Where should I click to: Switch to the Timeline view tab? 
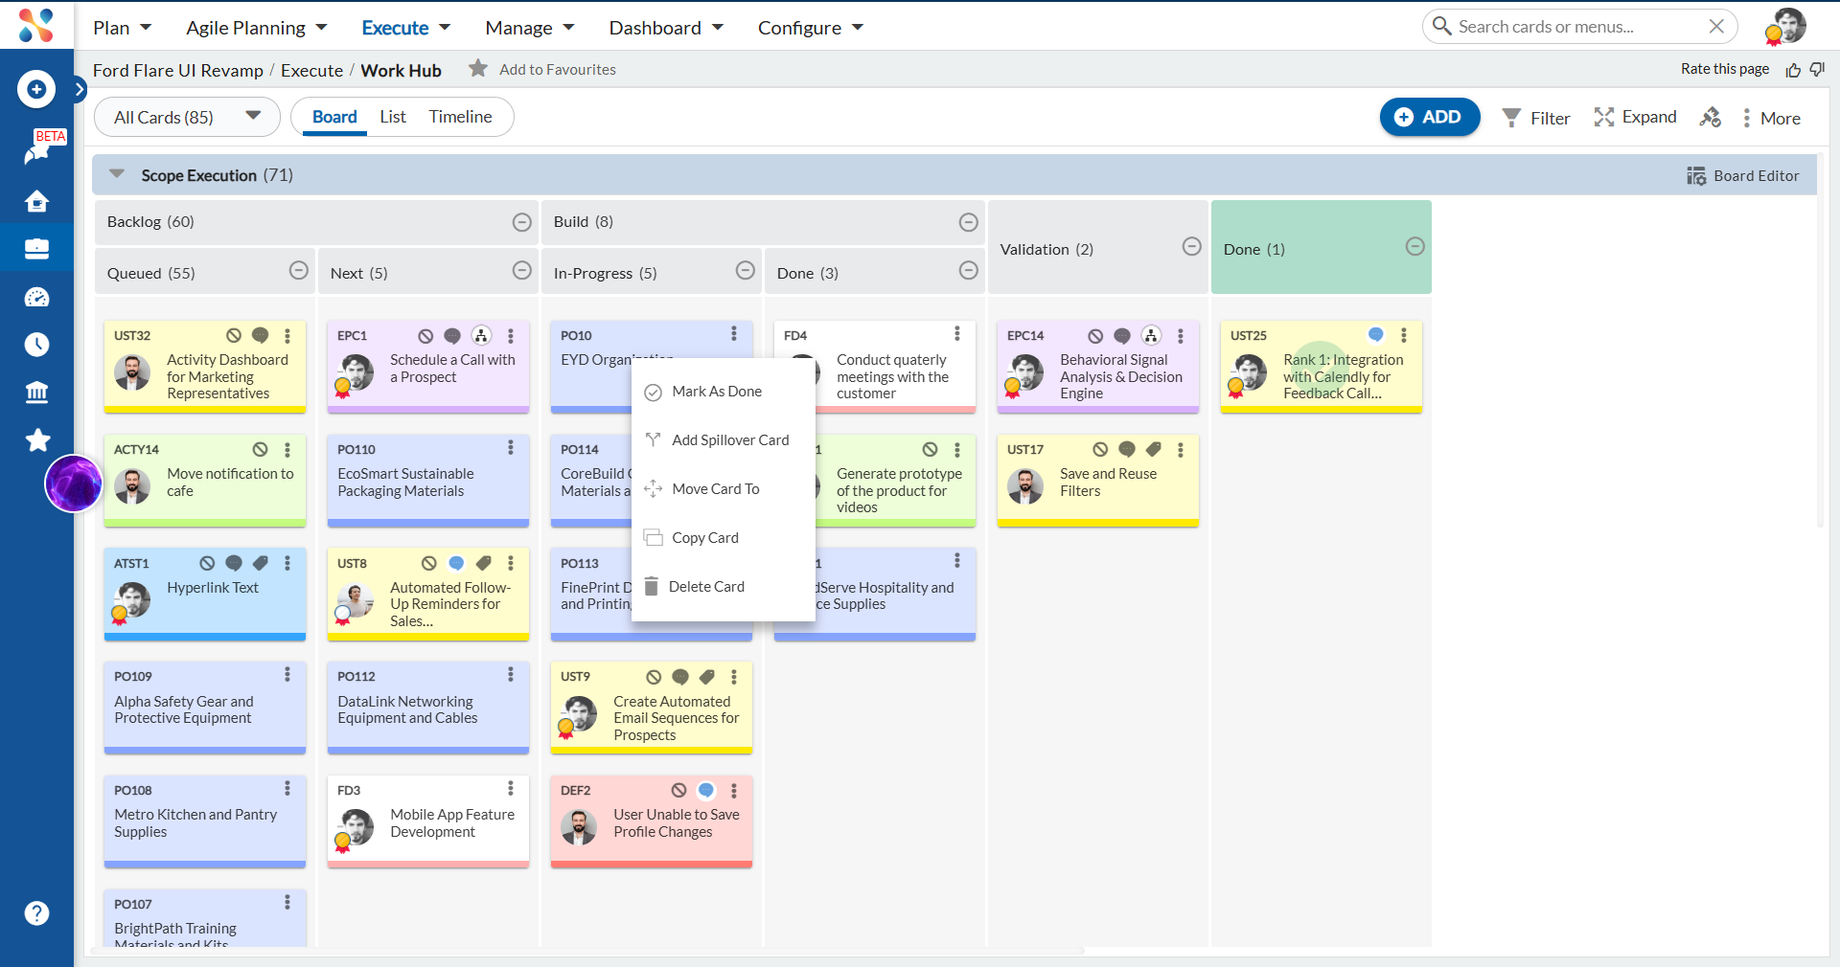460,117
